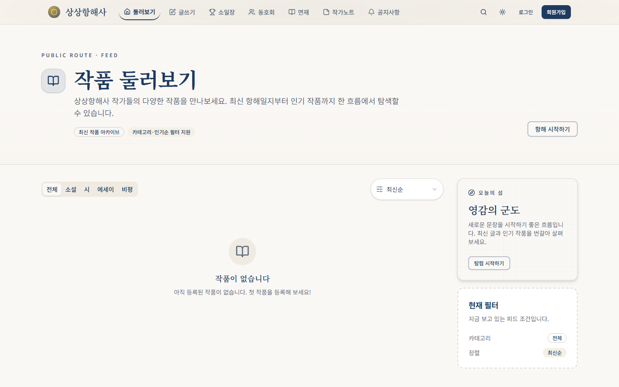Click the filter sliders icon in sort box
Image resolution: width=619 pixels, height=387 pixels.
[x=380, y=189]
